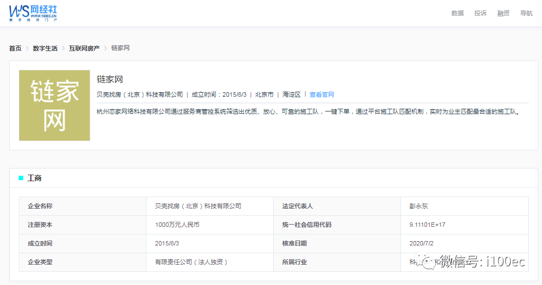Select 融资 in the top navigation
542x285 pixels.
503,13
